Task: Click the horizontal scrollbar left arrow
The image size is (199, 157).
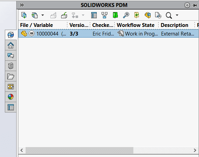Action: coord(22,150)
